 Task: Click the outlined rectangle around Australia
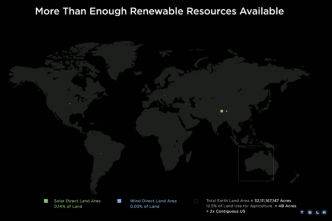256,163
